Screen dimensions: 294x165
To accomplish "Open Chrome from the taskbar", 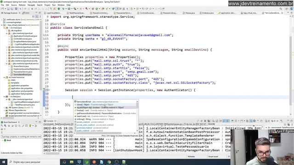I will 109,162.
